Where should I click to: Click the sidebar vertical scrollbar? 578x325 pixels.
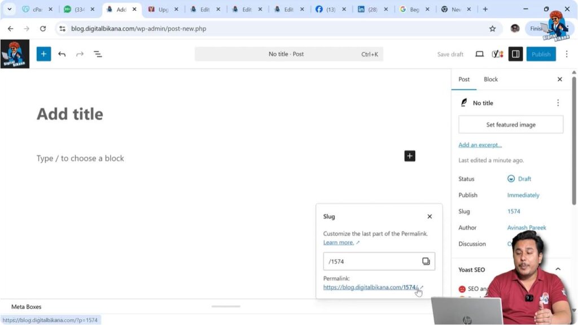(x=574, y=140)
